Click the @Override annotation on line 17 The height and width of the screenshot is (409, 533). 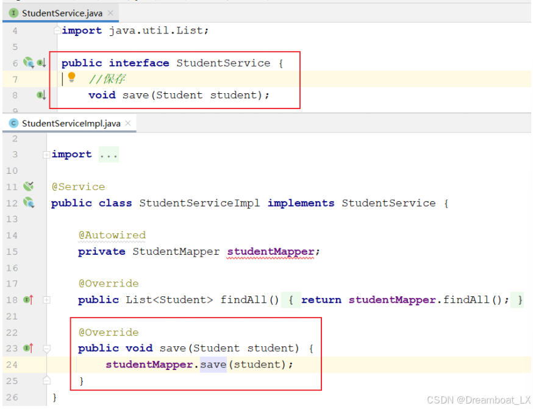pos(109,283)
